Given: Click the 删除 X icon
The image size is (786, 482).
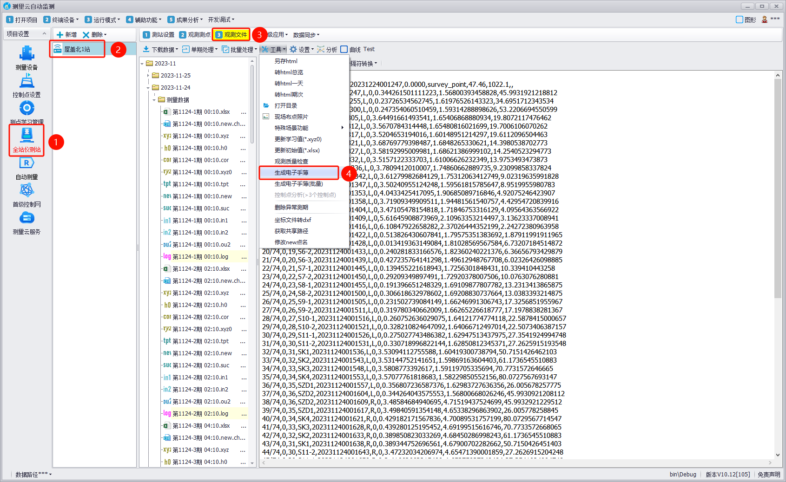Looking at the screenshot, I should point(86,35).
